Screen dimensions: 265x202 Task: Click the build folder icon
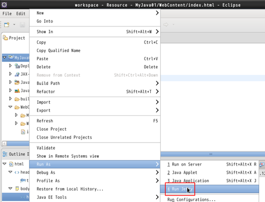coord(17,99)
